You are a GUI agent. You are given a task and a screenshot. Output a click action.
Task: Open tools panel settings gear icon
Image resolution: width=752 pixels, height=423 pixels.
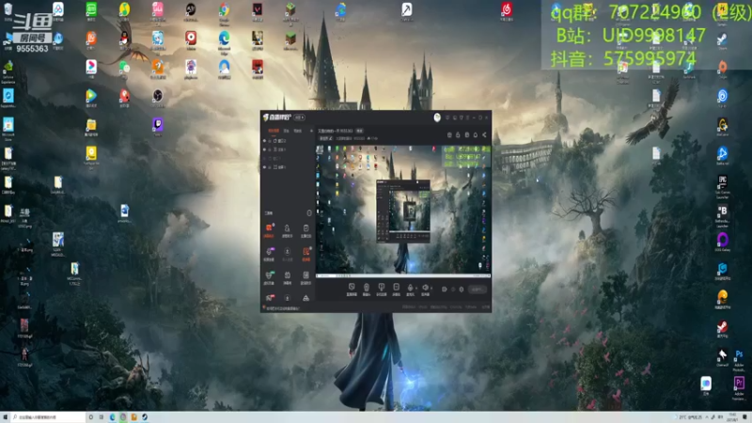309,213
